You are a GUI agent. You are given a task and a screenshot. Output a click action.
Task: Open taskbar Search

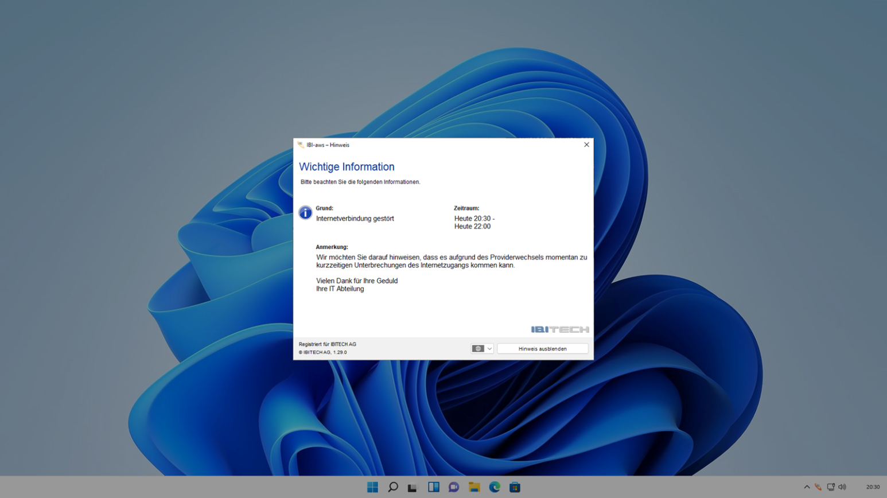393,487
